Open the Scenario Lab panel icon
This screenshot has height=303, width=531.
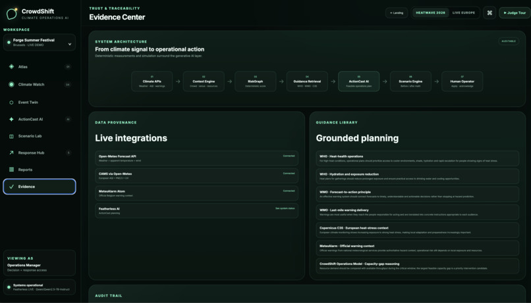click(11, 136)
